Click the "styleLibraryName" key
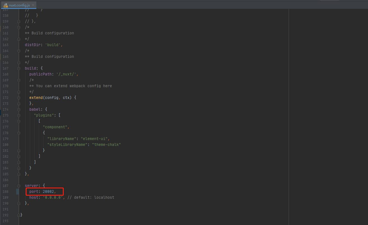Screen dimensions: 368x225 click(67, 145)
